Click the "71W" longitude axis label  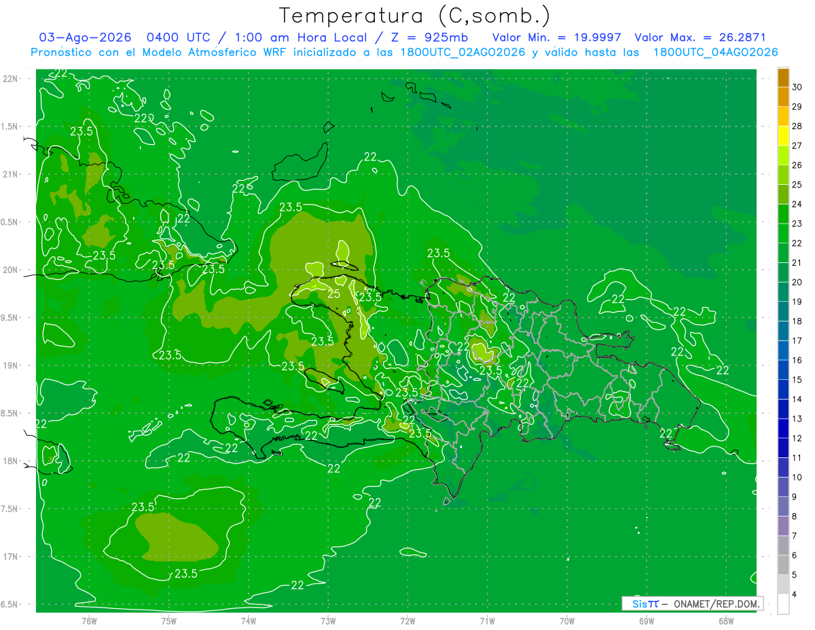[487, 620]
